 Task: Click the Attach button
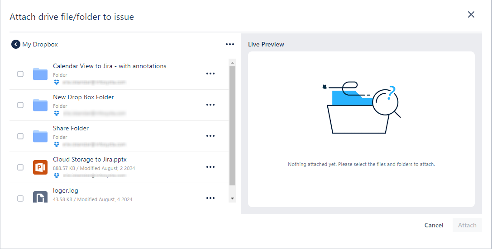(467, 225)
